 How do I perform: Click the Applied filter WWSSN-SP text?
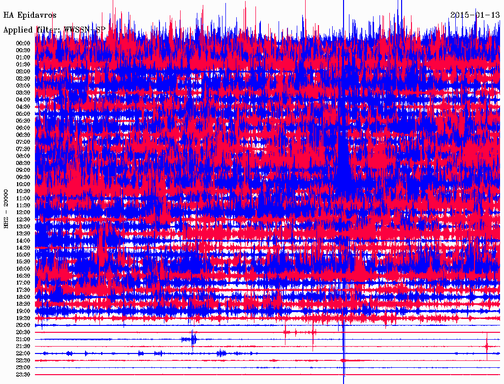[54, 30]
